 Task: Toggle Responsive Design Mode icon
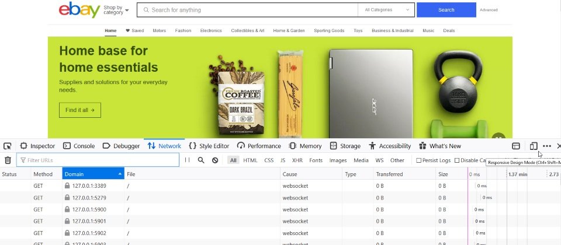pyautogui.click(x=534, y=146)
